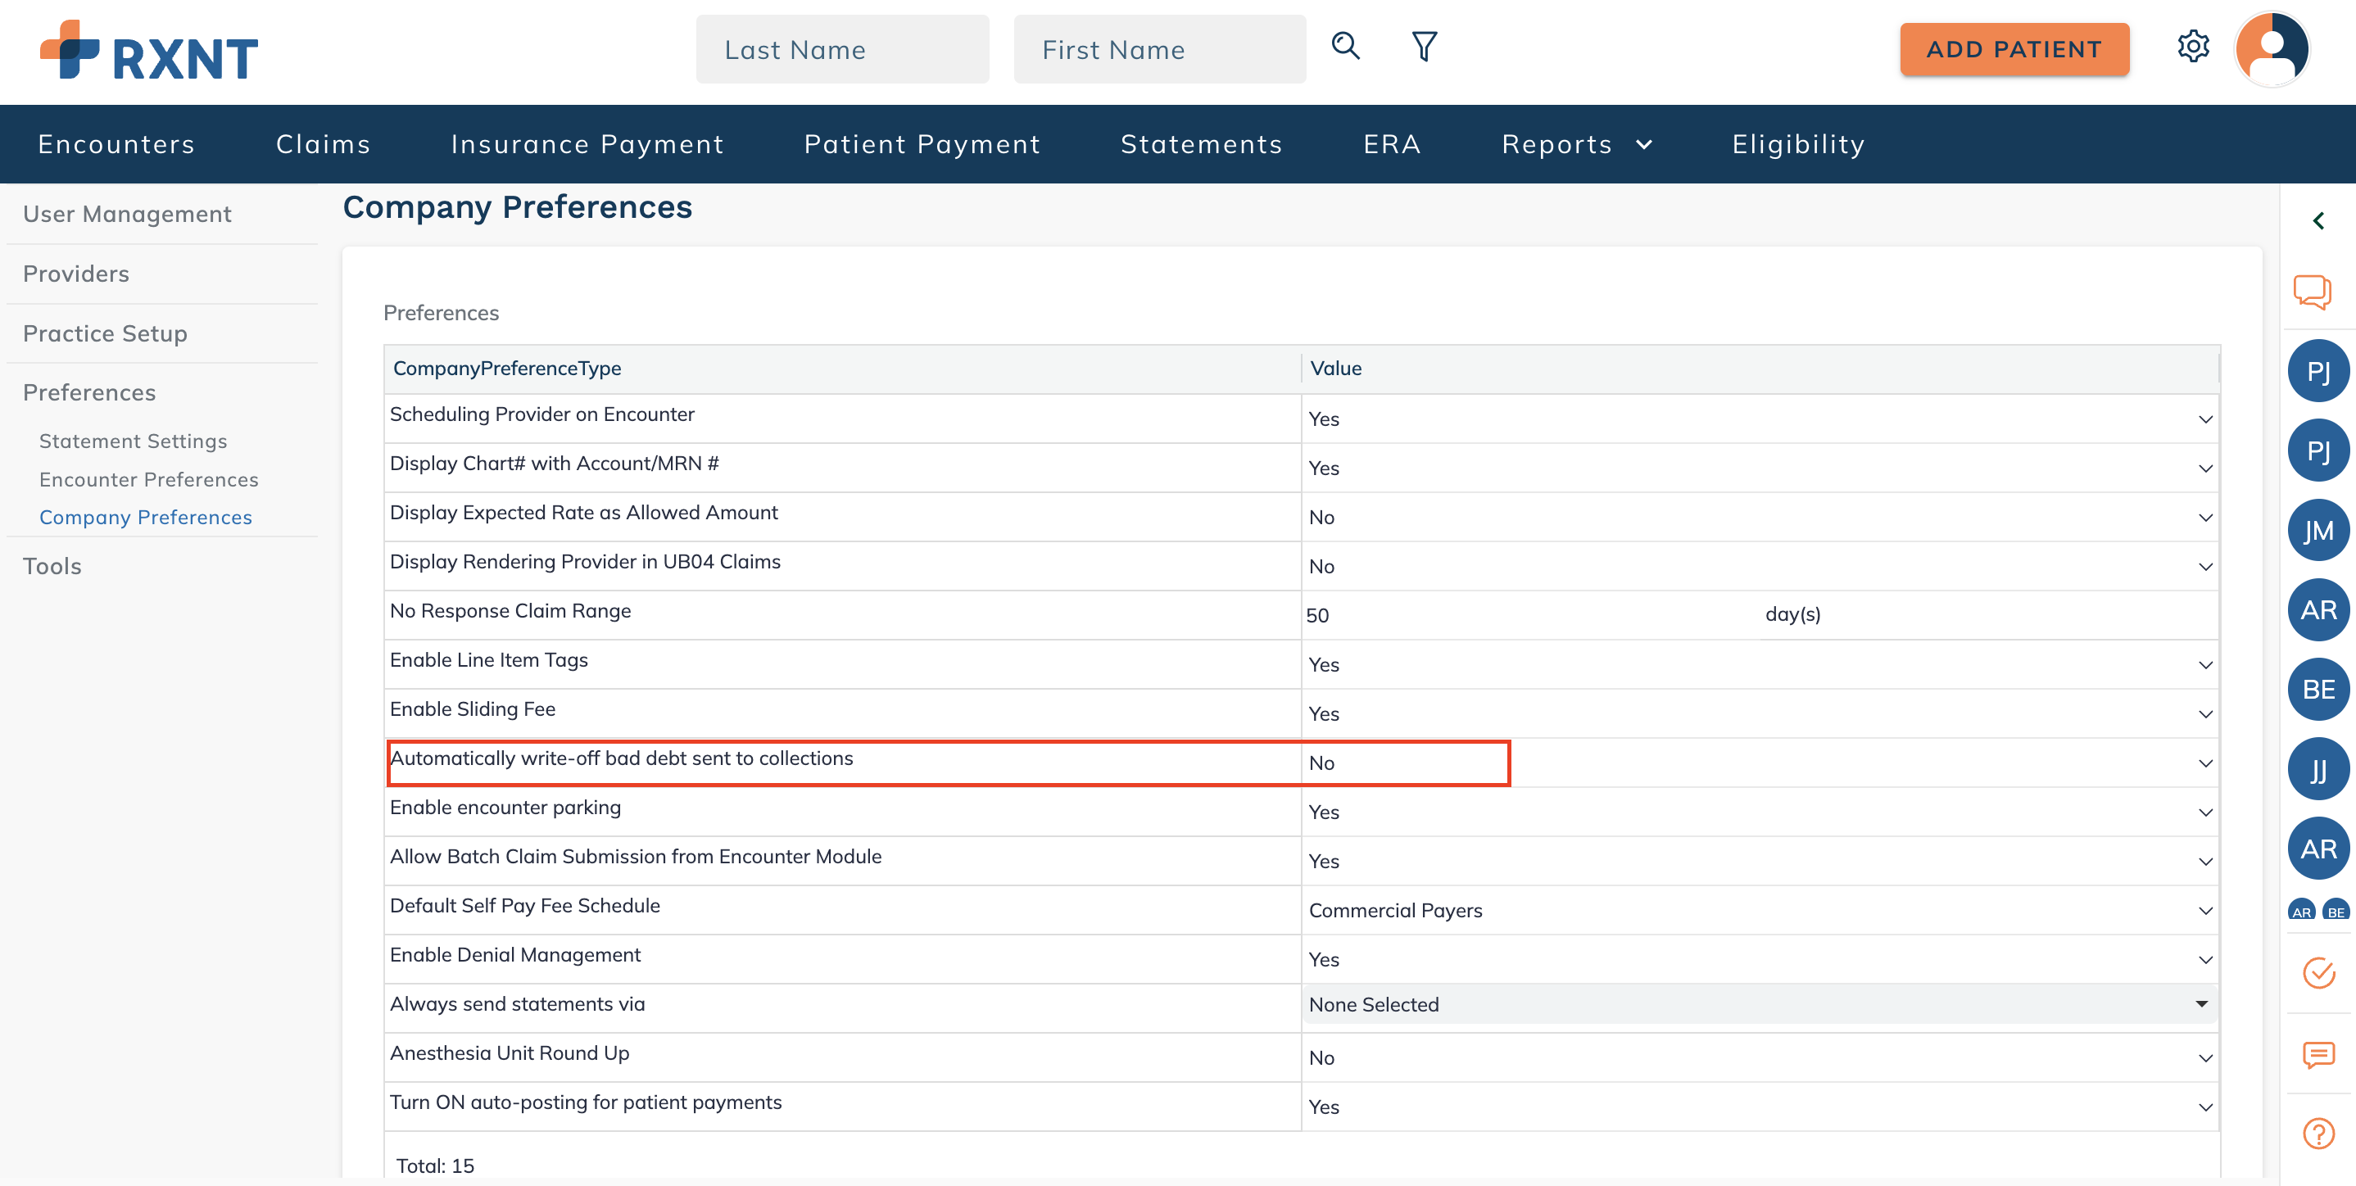Select the JM user avatar in sidebar
Image resolution: width=2356 pixels, height=1186 pixels.
[x=2317, y=528]
